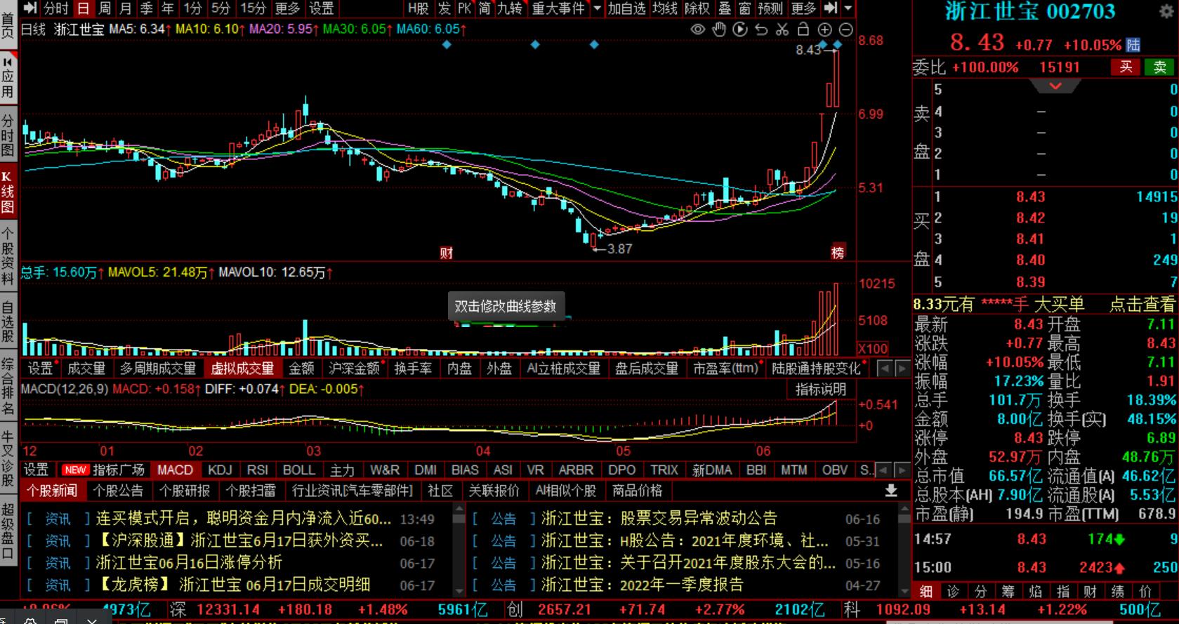Screen dimensions: 1179x624
Task: Select 成交量 volume indicator tab
Action: coord(86,369)
